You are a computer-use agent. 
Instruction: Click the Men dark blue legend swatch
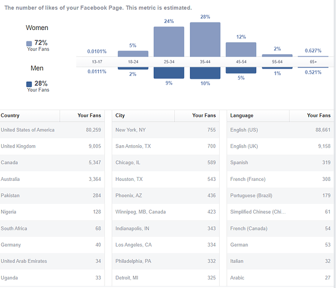click(x=29, y=84)
